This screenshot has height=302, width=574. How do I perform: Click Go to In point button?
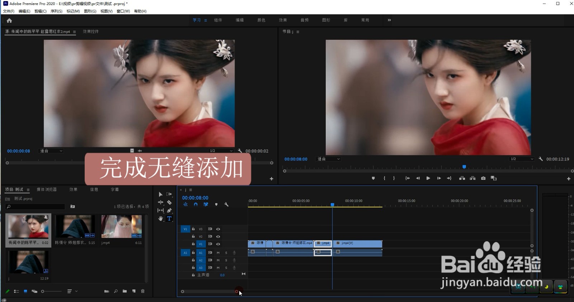click(408, 178)
